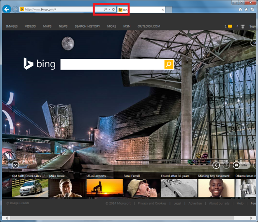Open Found after 33 years thumbnail
Screen dimensions: 258x222
179,188
